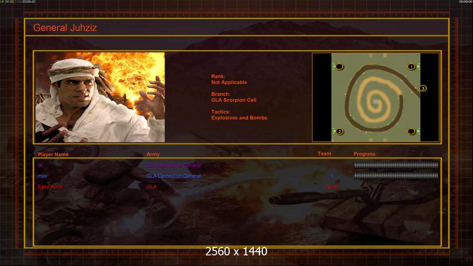473x266 pixels.
Task: Pick the empty start slot at map bottom-right
Action: tap(411, 131)
